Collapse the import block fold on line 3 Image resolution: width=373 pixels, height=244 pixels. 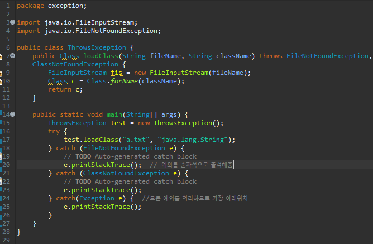[13, 22]
